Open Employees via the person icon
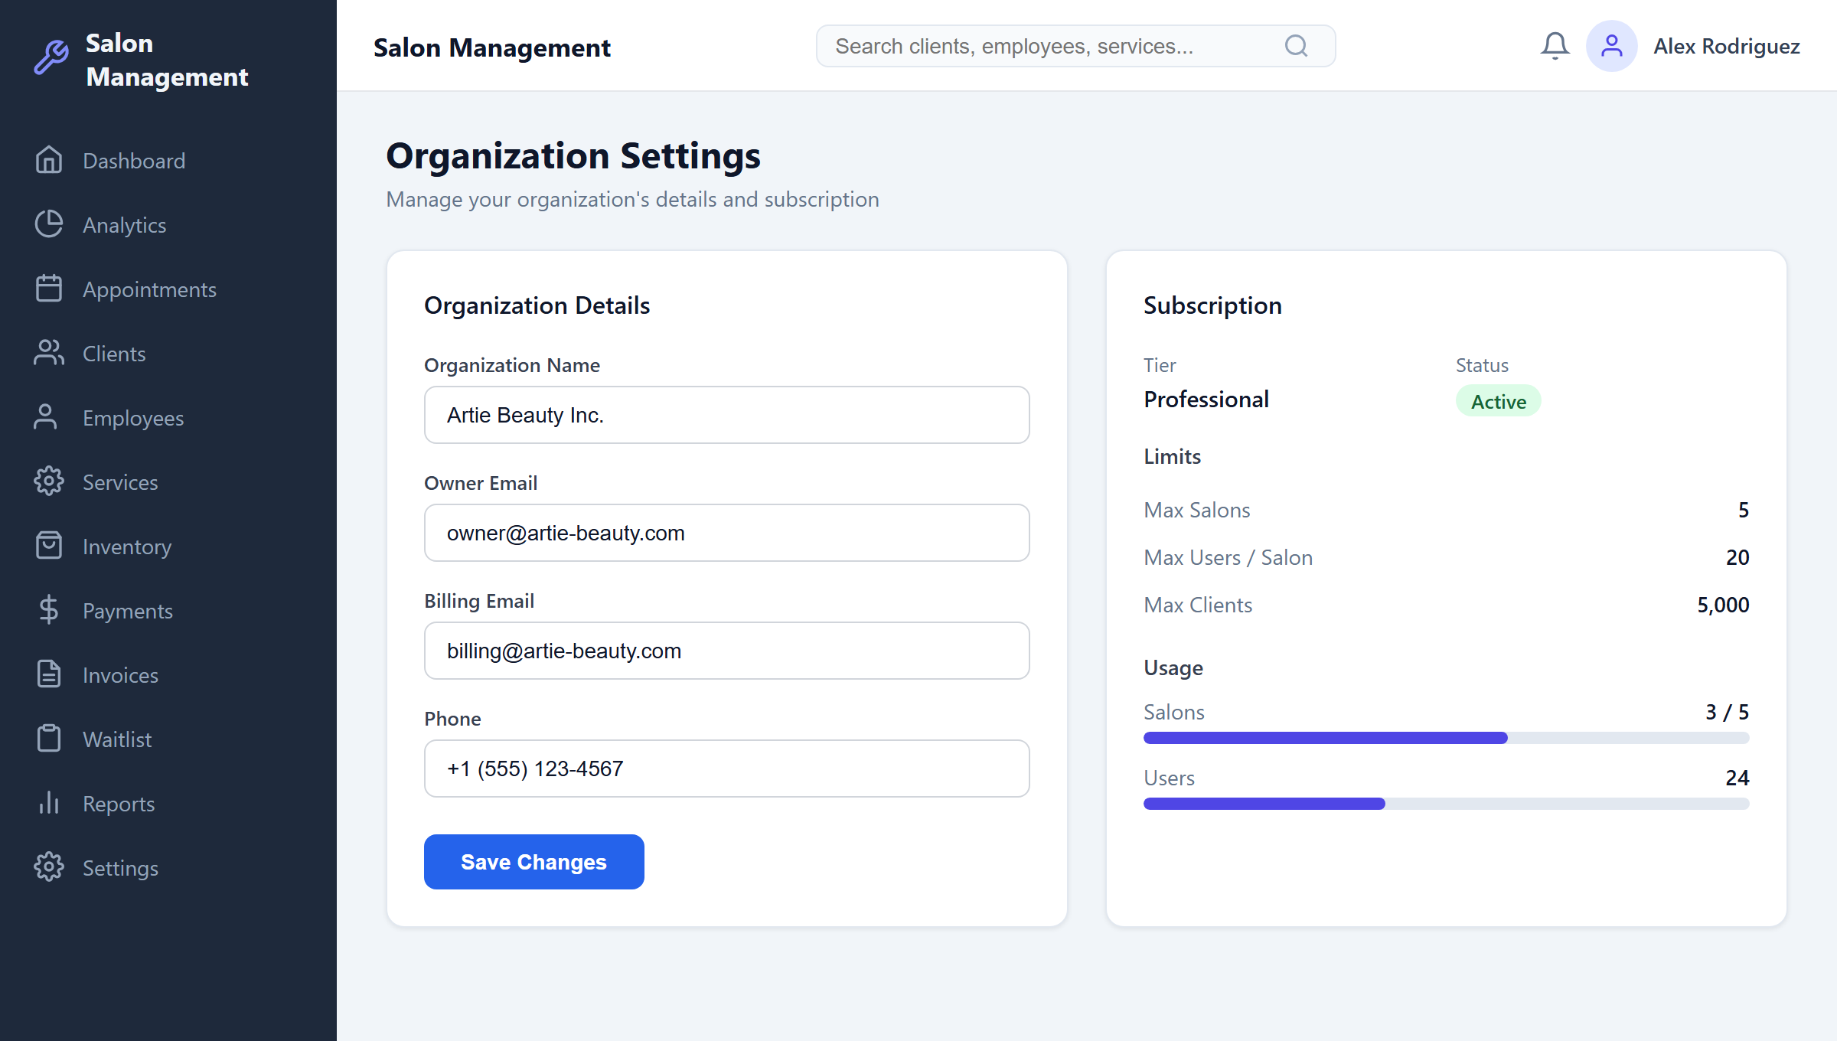 (49, 417)
